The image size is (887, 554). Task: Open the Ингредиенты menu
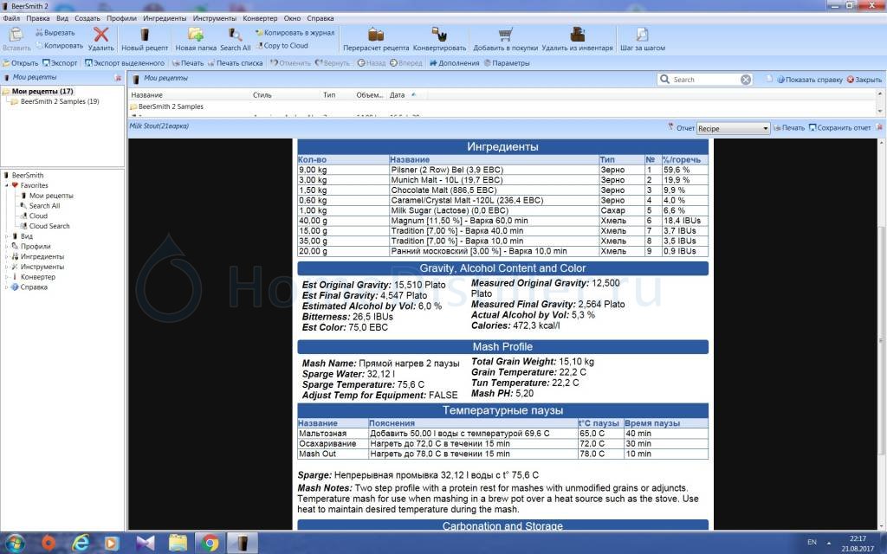tap(165, 19)
